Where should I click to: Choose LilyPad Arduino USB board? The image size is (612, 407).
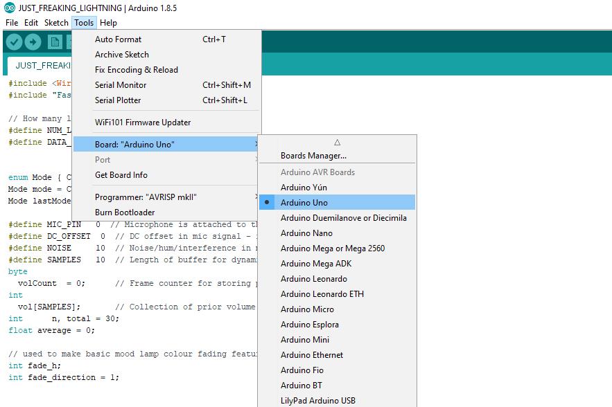(x=337, y=400)
